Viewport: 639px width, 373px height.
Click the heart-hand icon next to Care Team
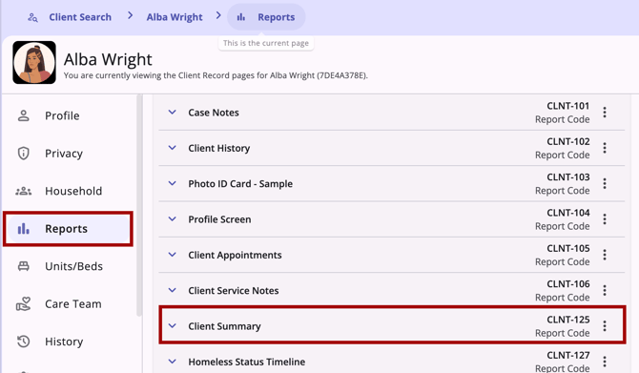coord(24,304)
